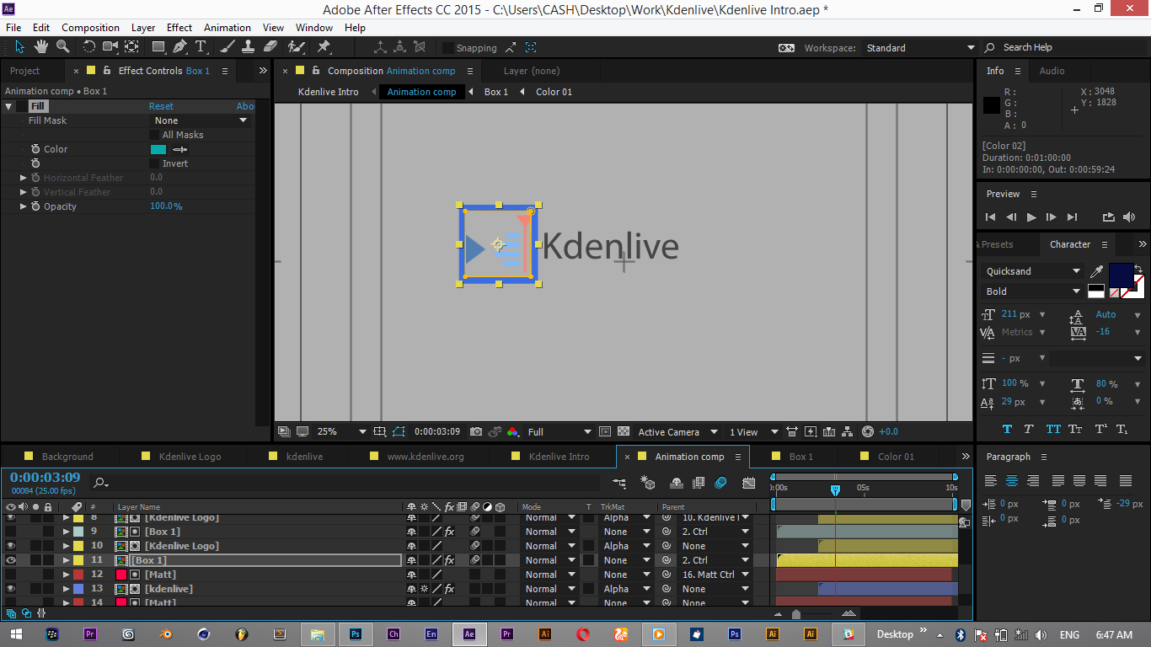
Task: Activate the Roto Brush tool
Action: 297,47
